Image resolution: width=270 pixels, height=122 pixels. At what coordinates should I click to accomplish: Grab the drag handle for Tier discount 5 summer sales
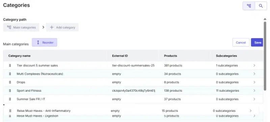coord(10,65)
